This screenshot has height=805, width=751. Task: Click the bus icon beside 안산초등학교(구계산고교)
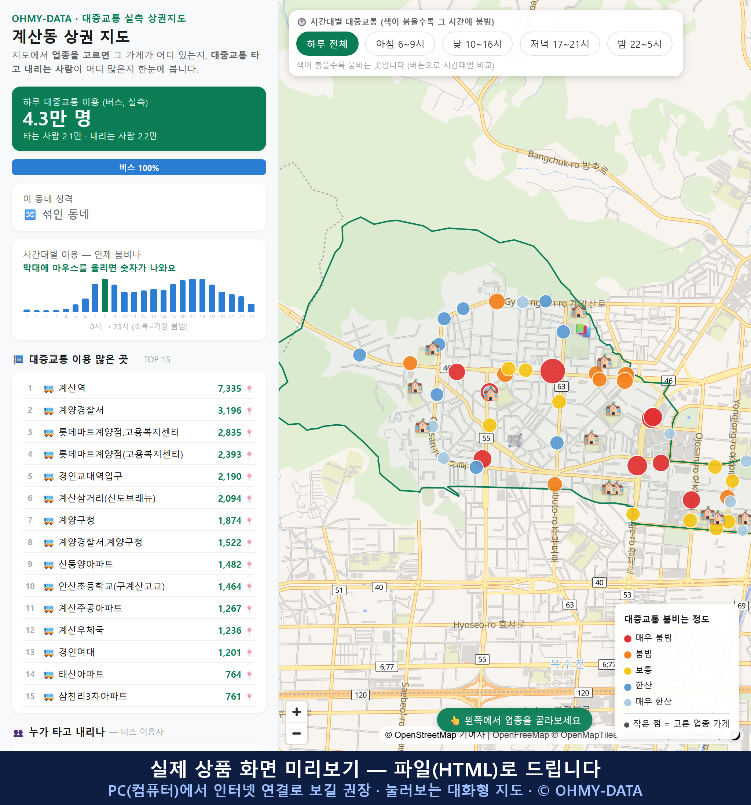(48, 587)
